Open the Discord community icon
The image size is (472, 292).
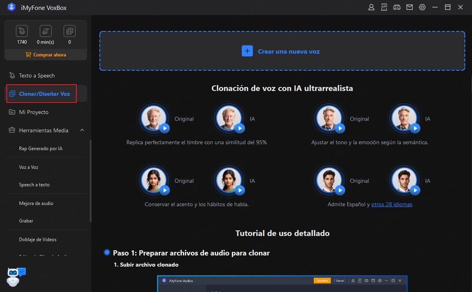tap(397, 8)
